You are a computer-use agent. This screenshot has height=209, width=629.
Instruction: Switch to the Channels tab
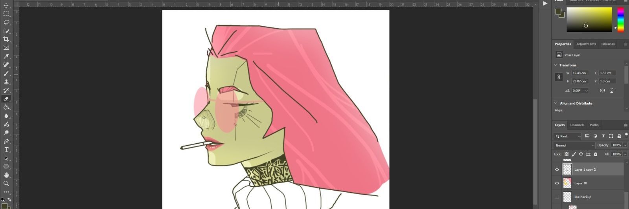click(x=577, y=125)
